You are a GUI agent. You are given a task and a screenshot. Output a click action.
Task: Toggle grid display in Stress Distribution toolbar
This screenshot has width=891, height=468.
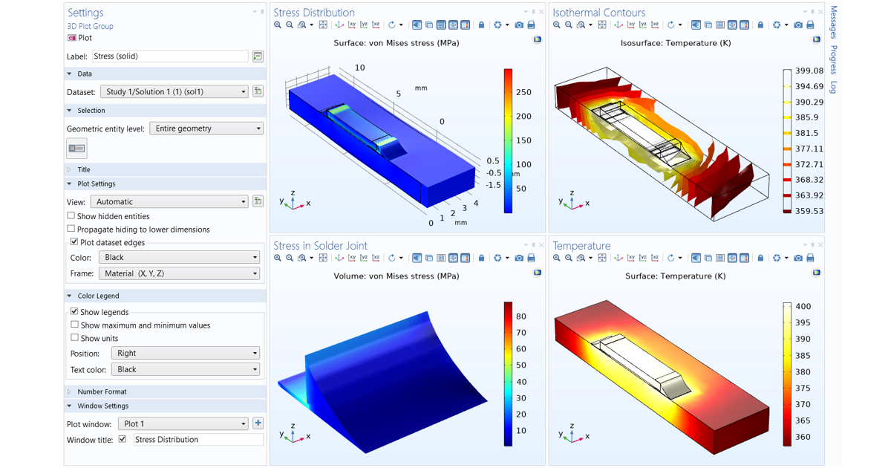click(x=441, y=25)
